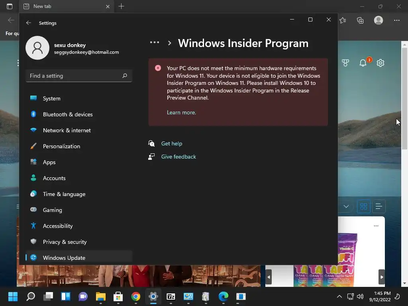Open System settings

click(x=79, y=98)
